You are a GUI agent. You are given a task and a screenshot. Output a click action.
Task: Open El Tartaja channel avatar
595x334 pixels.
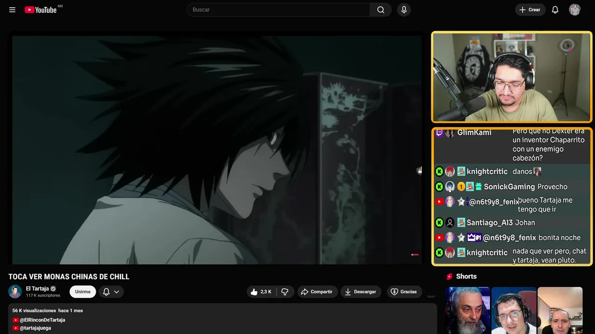click(15, 291)
